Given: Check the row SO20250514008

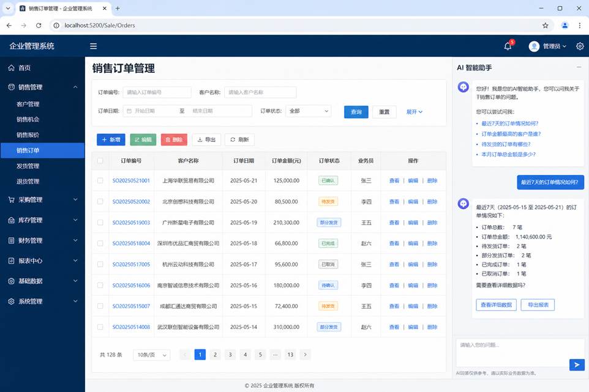Looking at the screenshot, I should (100, 327).
